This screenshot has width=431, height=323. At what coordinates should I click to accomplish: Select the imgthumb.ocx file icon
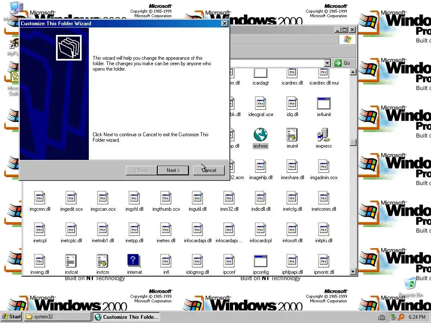coord(166,198)
